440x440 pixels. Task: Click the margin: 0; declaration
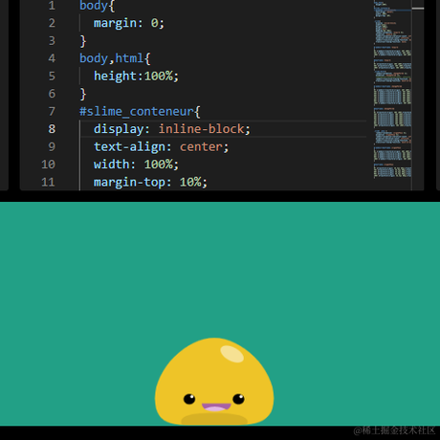(129, 23)
